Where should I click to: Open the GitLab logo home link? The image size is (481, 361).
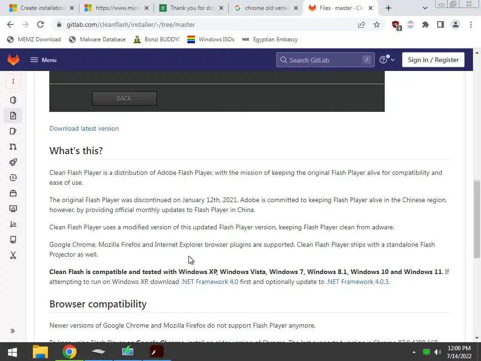click(13, 60)
